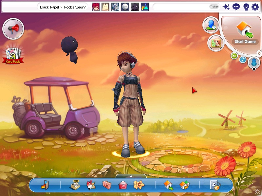262x196 pixels.
Task: Open the sparkle stars icon in top bar
Action: coord(226,7)
